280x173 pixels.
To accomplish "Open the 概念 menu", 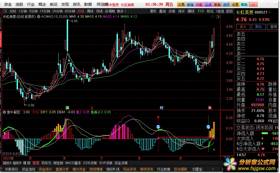I will pyautogui.click(x=42, y=4).
